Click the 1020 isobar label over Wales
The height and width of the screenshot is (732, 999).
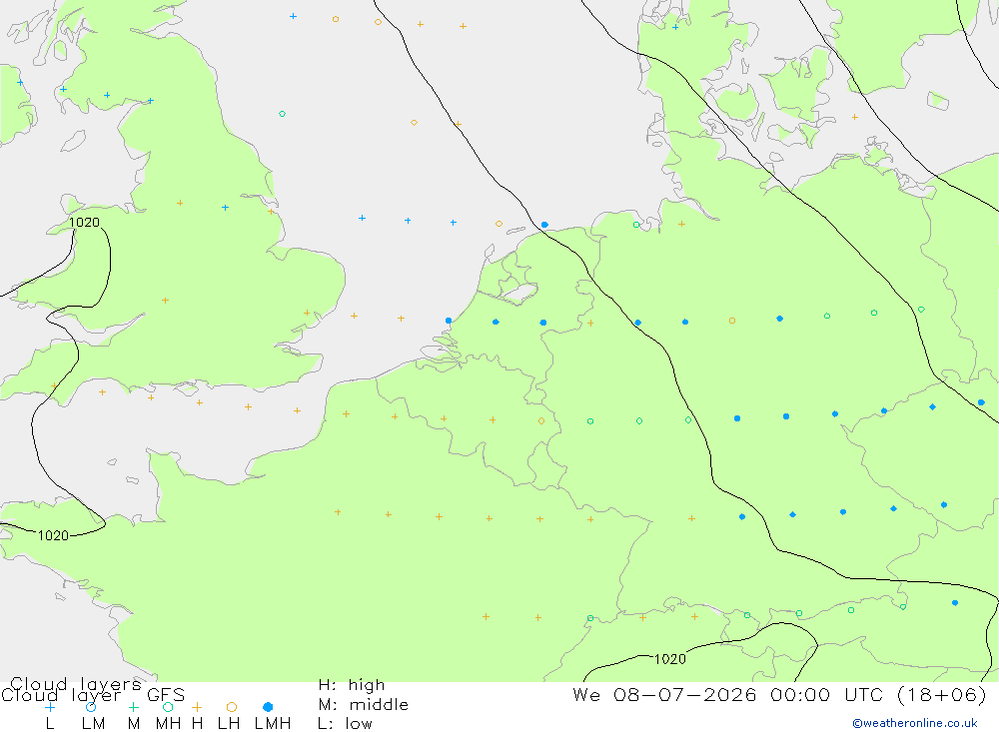pyautogui.click(x=84, y=223)
